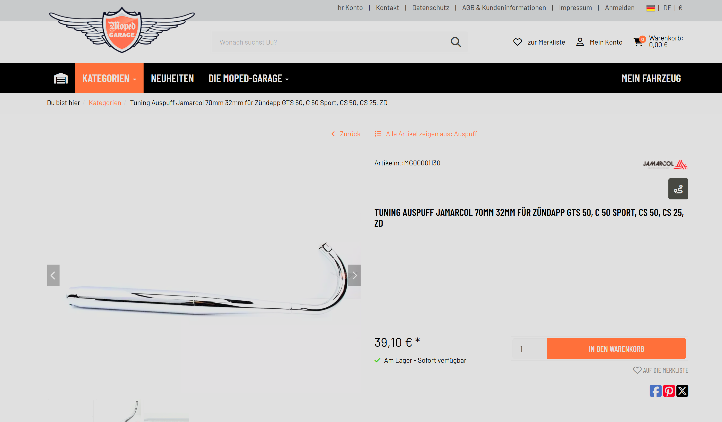This screenshot has width=722, height=422.
Task: Open the Neuheiten menu item
Action: [172, 78]
